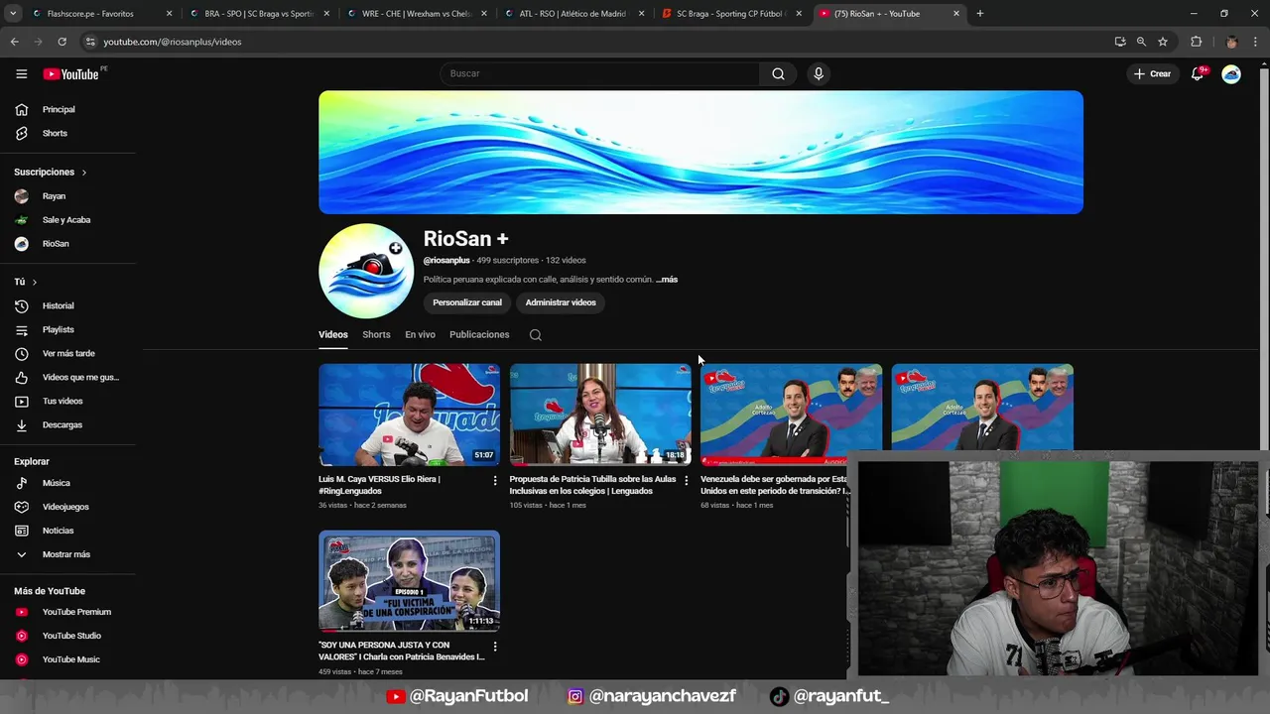Select the Publicaciones channel tab
Viewport: 1270px width, 714px height.
pos(479,335)
